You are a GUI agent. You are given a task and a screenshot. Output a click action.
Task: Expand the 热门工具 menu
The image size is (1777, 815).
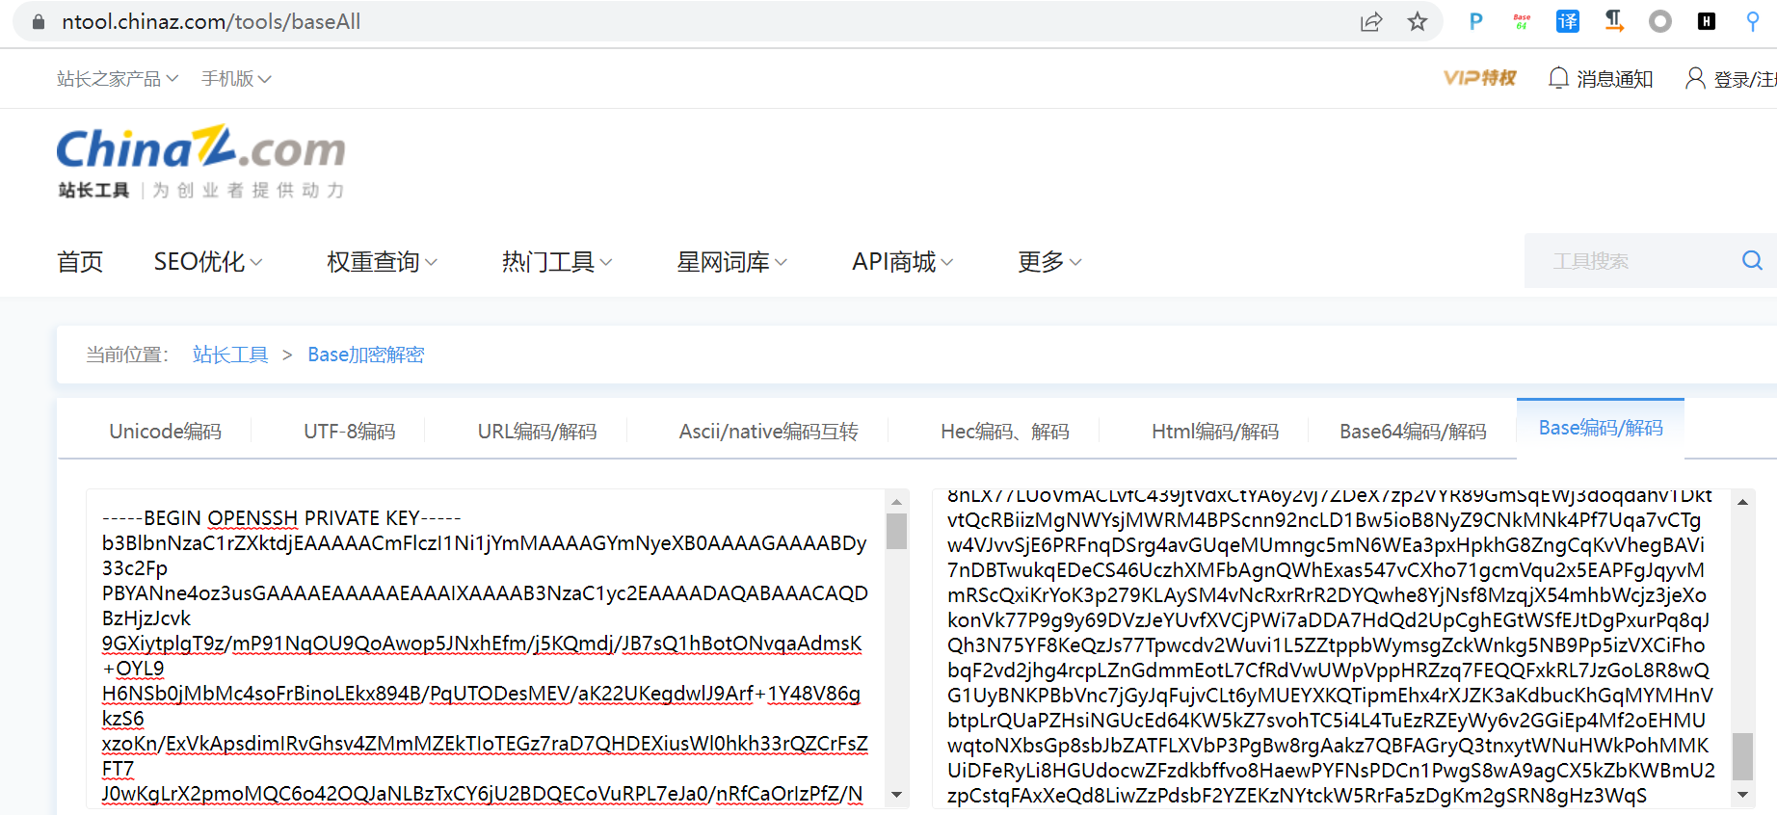(557, 261)
